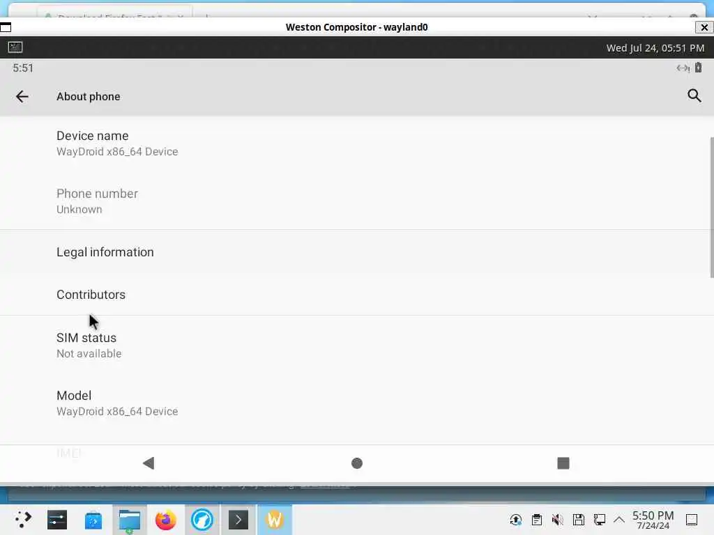This screenshot has height=535, width=714.
Task: Open system updates tray icon
Action: tap(516, 520)
